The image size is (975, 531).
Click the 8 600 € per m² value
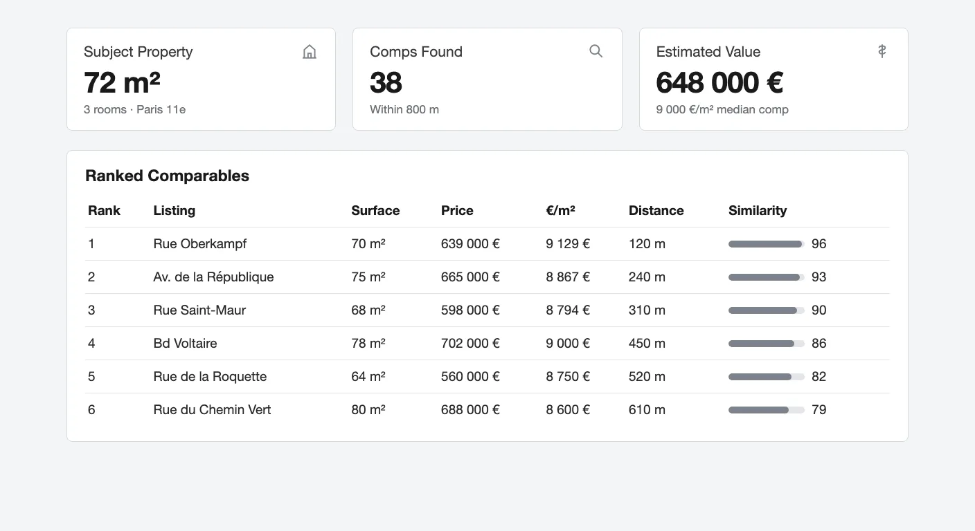pos(568,410)
